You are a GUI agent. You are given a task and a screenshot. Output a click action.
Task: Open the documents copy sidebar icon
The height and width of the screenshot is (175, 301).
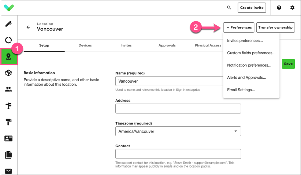tap(8, 154)
